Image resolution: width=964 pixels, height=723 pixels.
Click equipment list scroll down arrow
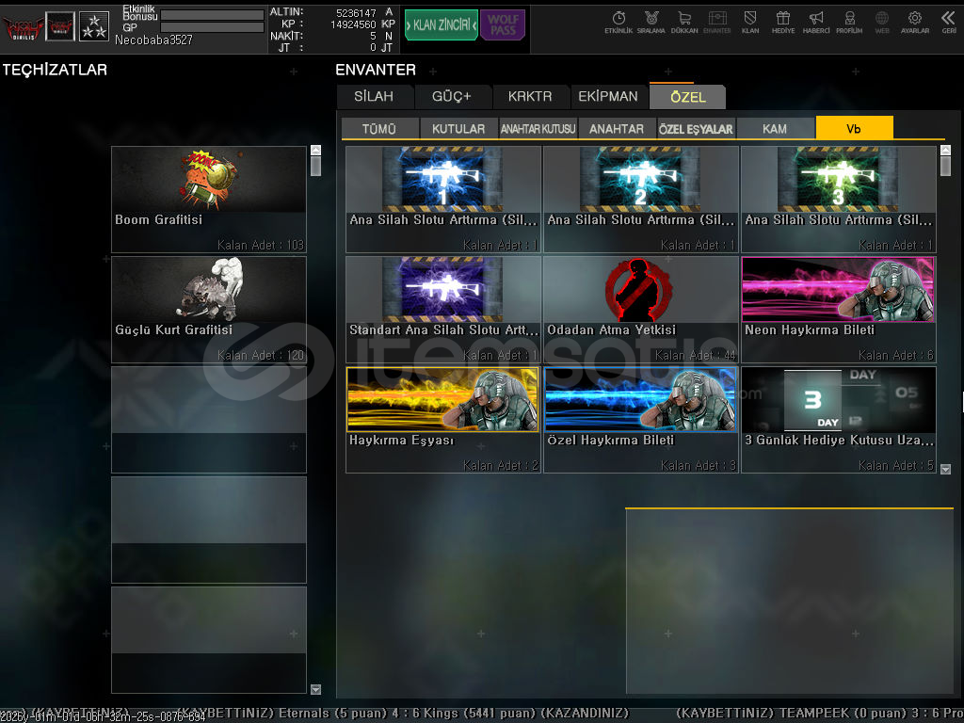(316, 689)
